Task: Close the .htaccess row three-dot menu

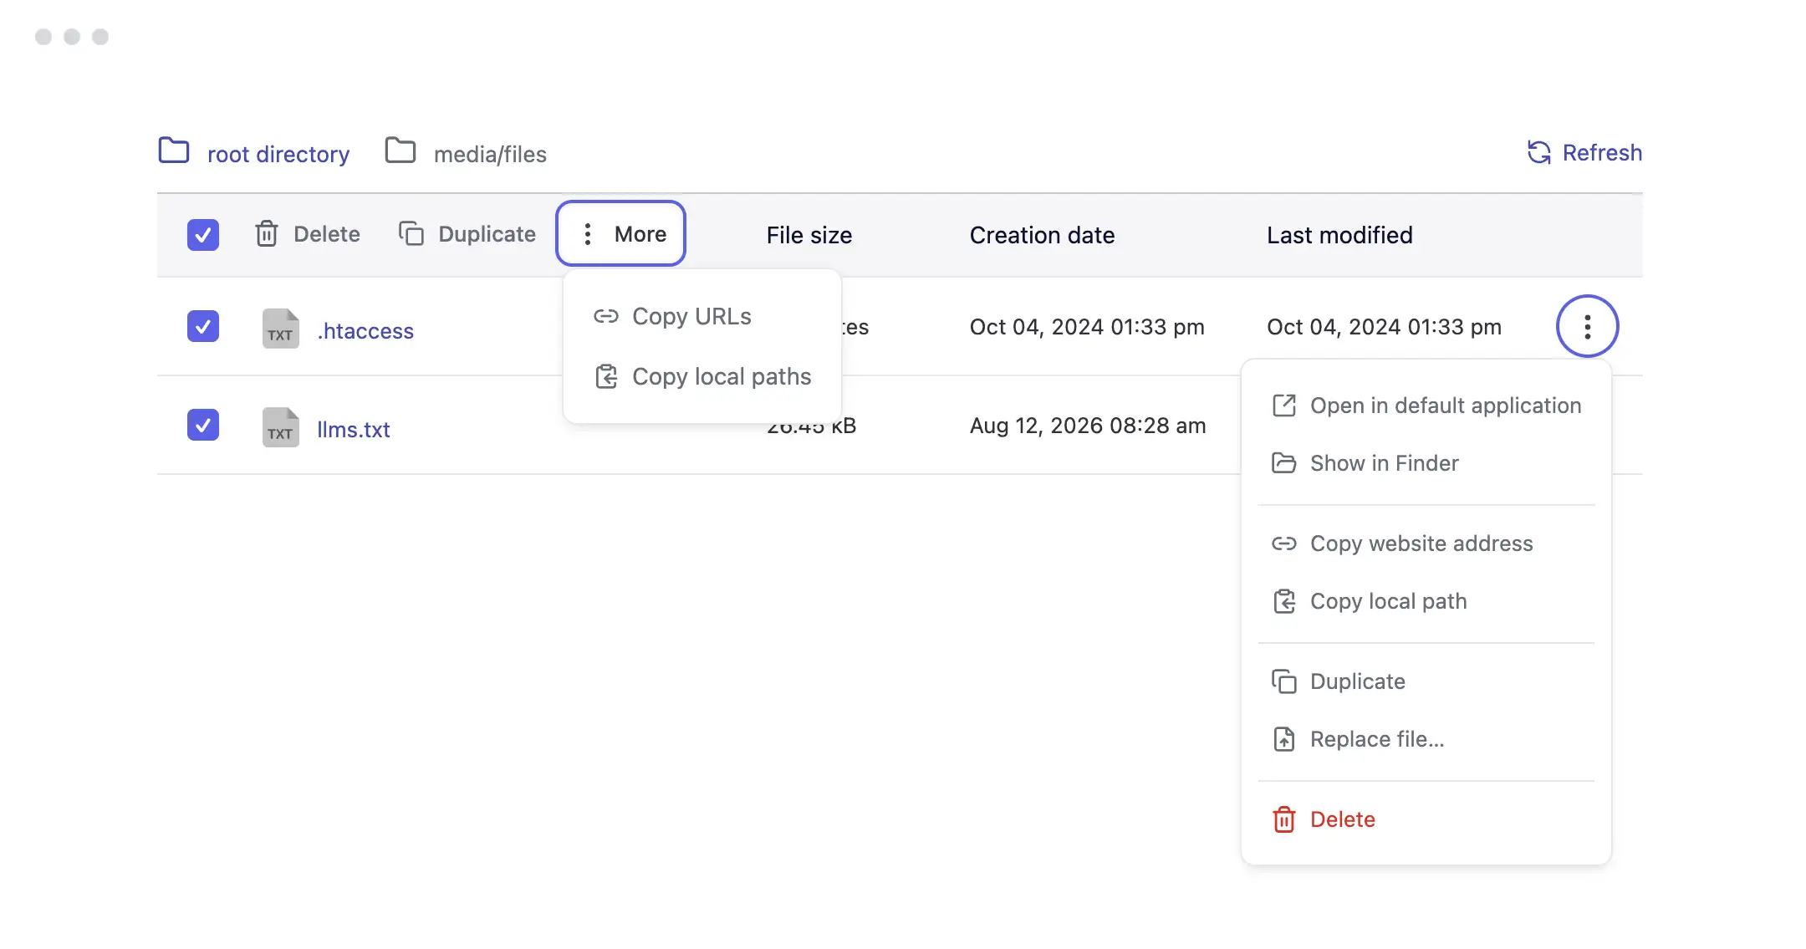Action: [1587, 326]
